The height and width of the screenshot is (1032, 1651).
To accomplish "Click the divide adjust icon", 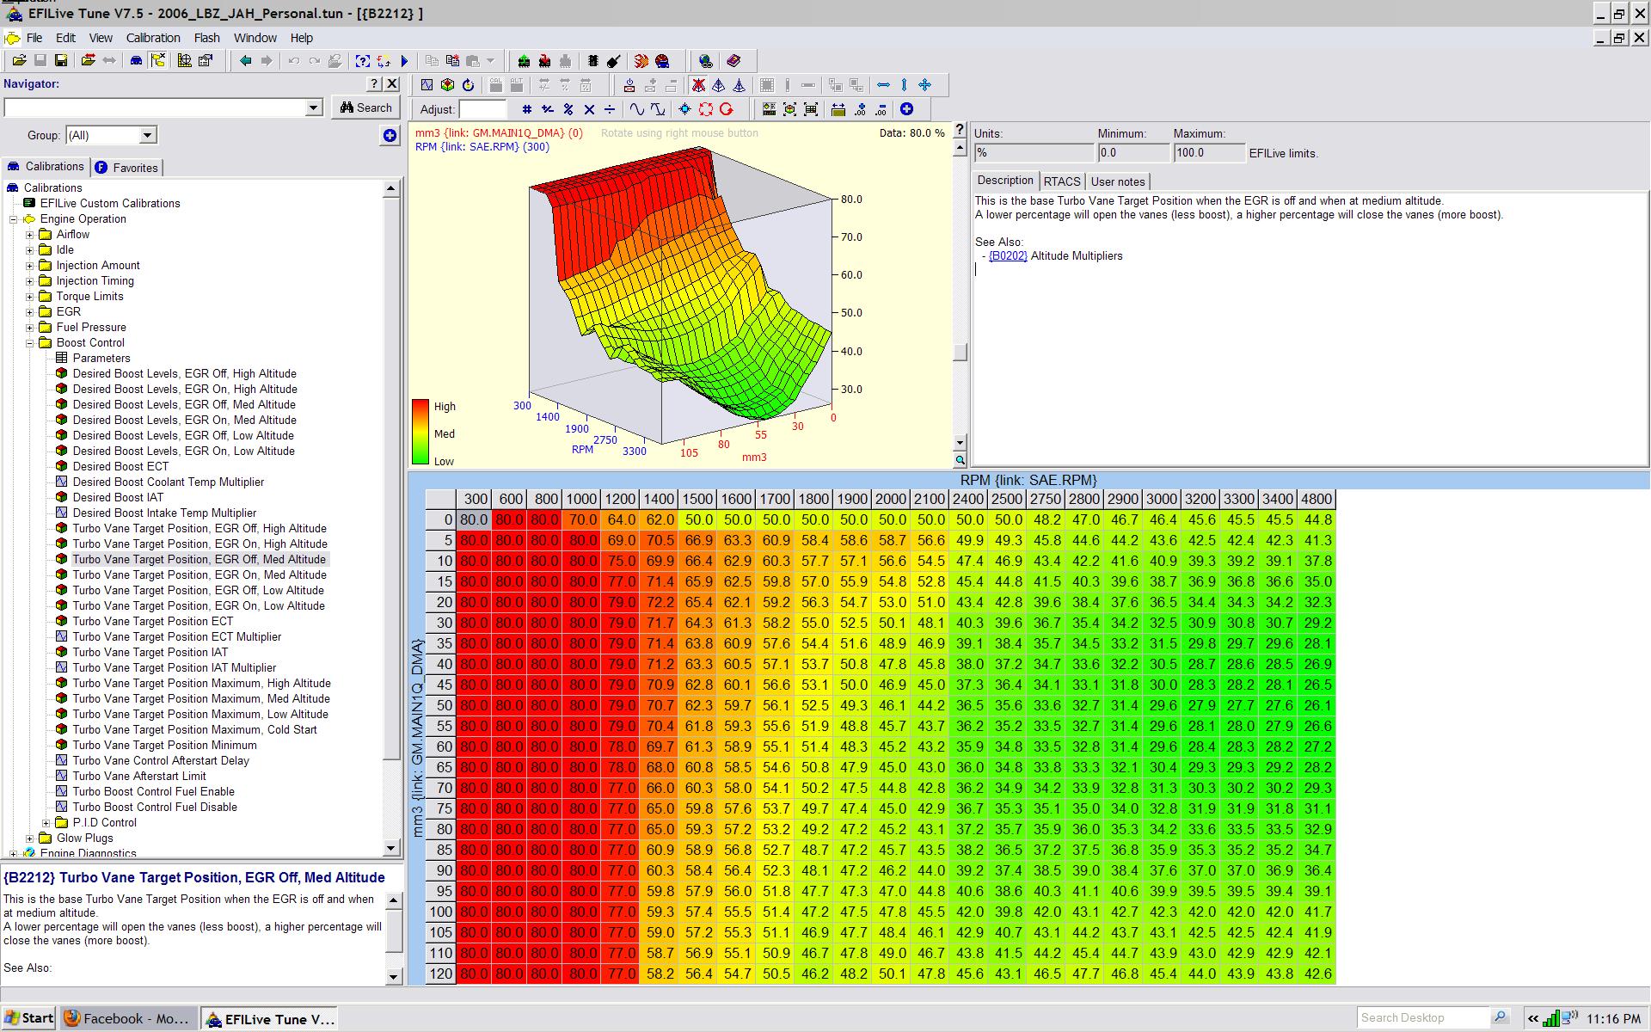I will [610, 109].
